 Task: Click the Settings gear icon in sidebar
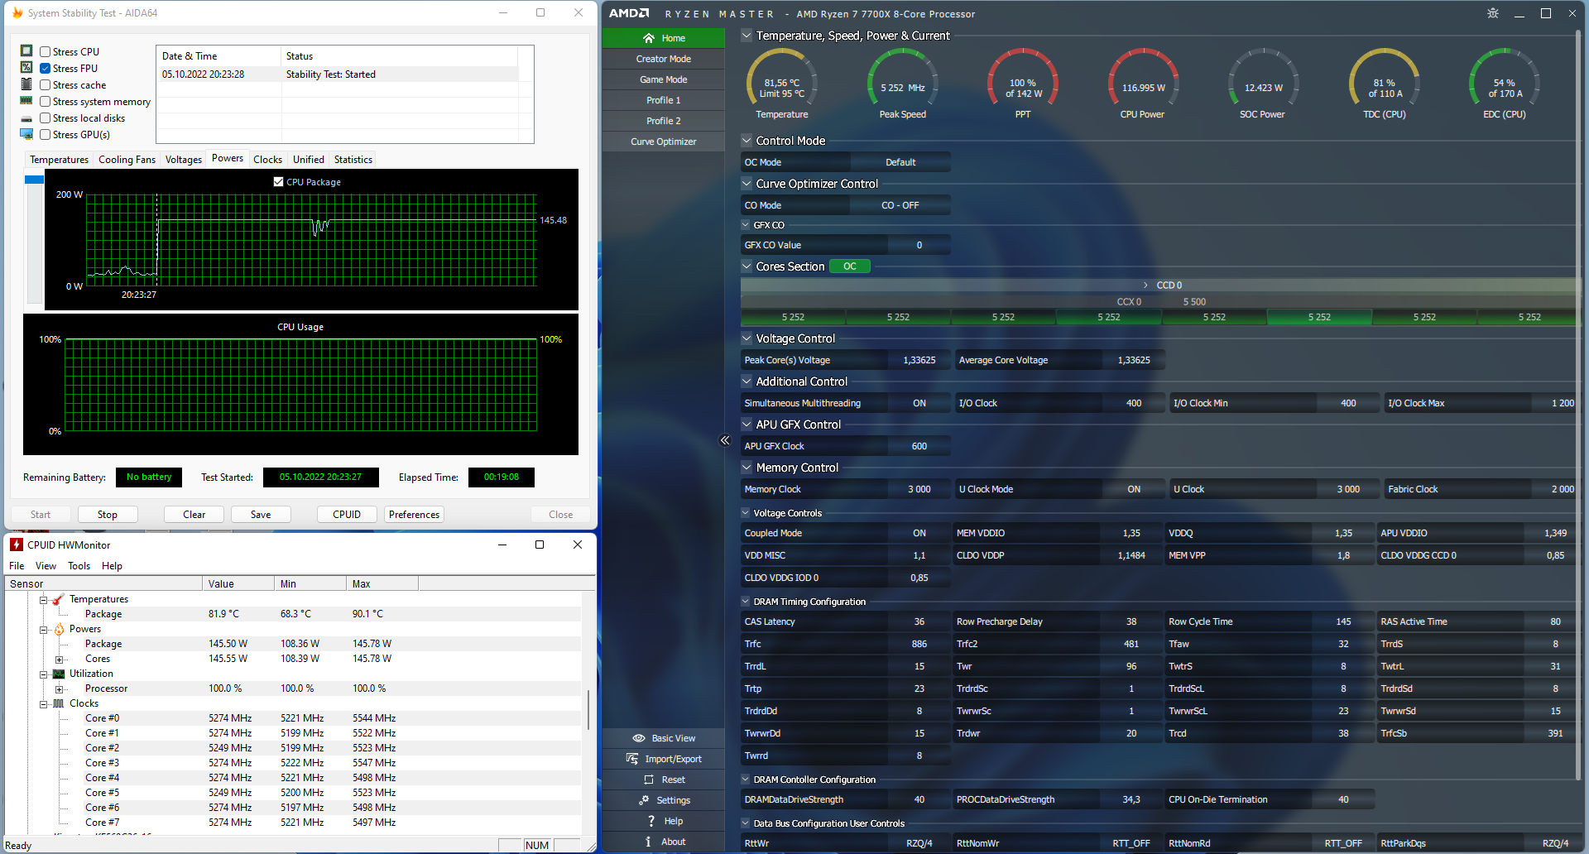click(644, 800)
